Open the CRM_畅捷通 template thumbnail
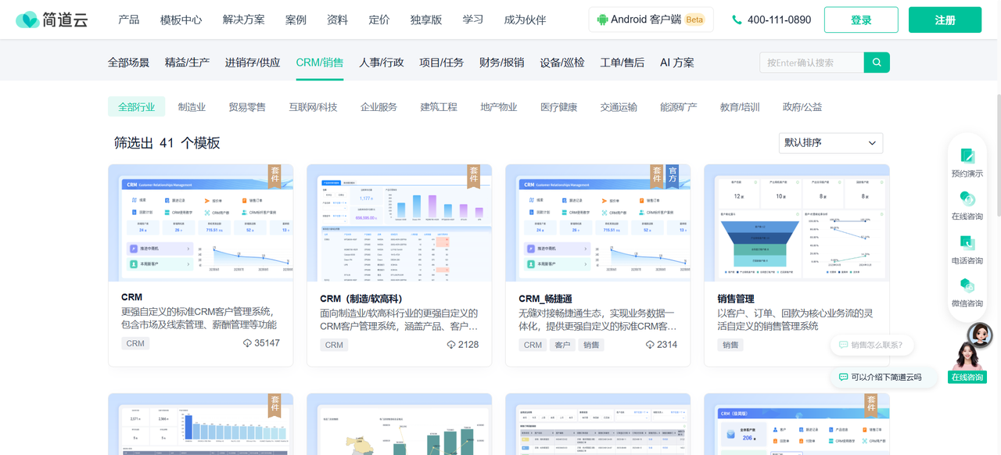Screen dimensions: 1001x455 (x=597, y=223)
